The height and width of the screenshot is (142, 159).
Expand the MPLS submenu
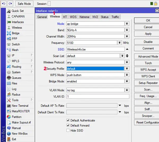pyautogui.click(x=32, y=61)
